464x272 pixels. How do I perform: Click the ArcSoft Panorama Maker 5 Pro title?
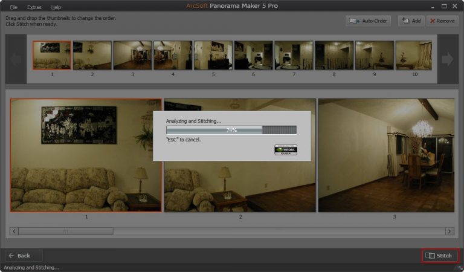(x=232, y=6)
